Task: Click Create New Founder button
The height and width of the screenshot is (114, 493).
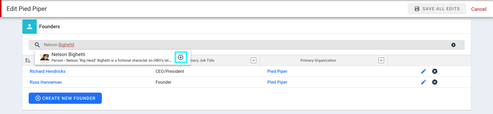Action: click(65, 98)
